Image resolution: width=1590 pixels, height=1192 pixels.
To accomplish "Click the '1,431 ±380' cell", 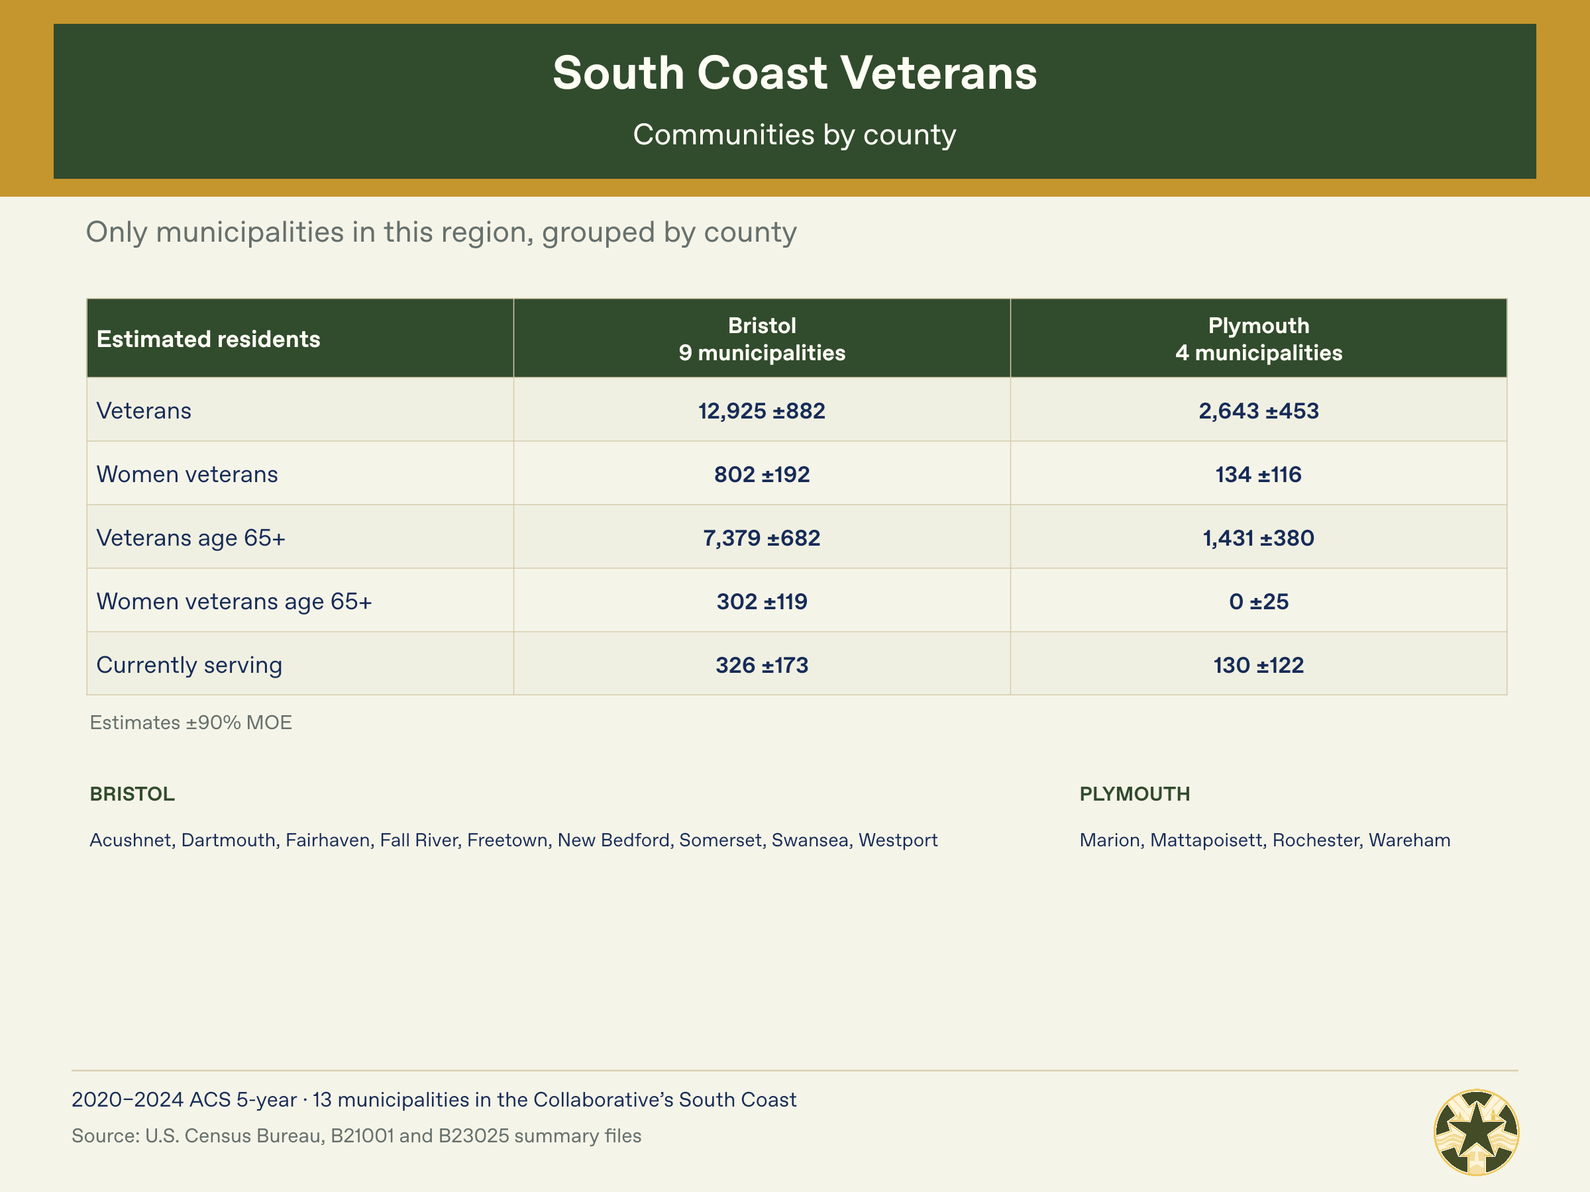I will tap(1259, 538).
